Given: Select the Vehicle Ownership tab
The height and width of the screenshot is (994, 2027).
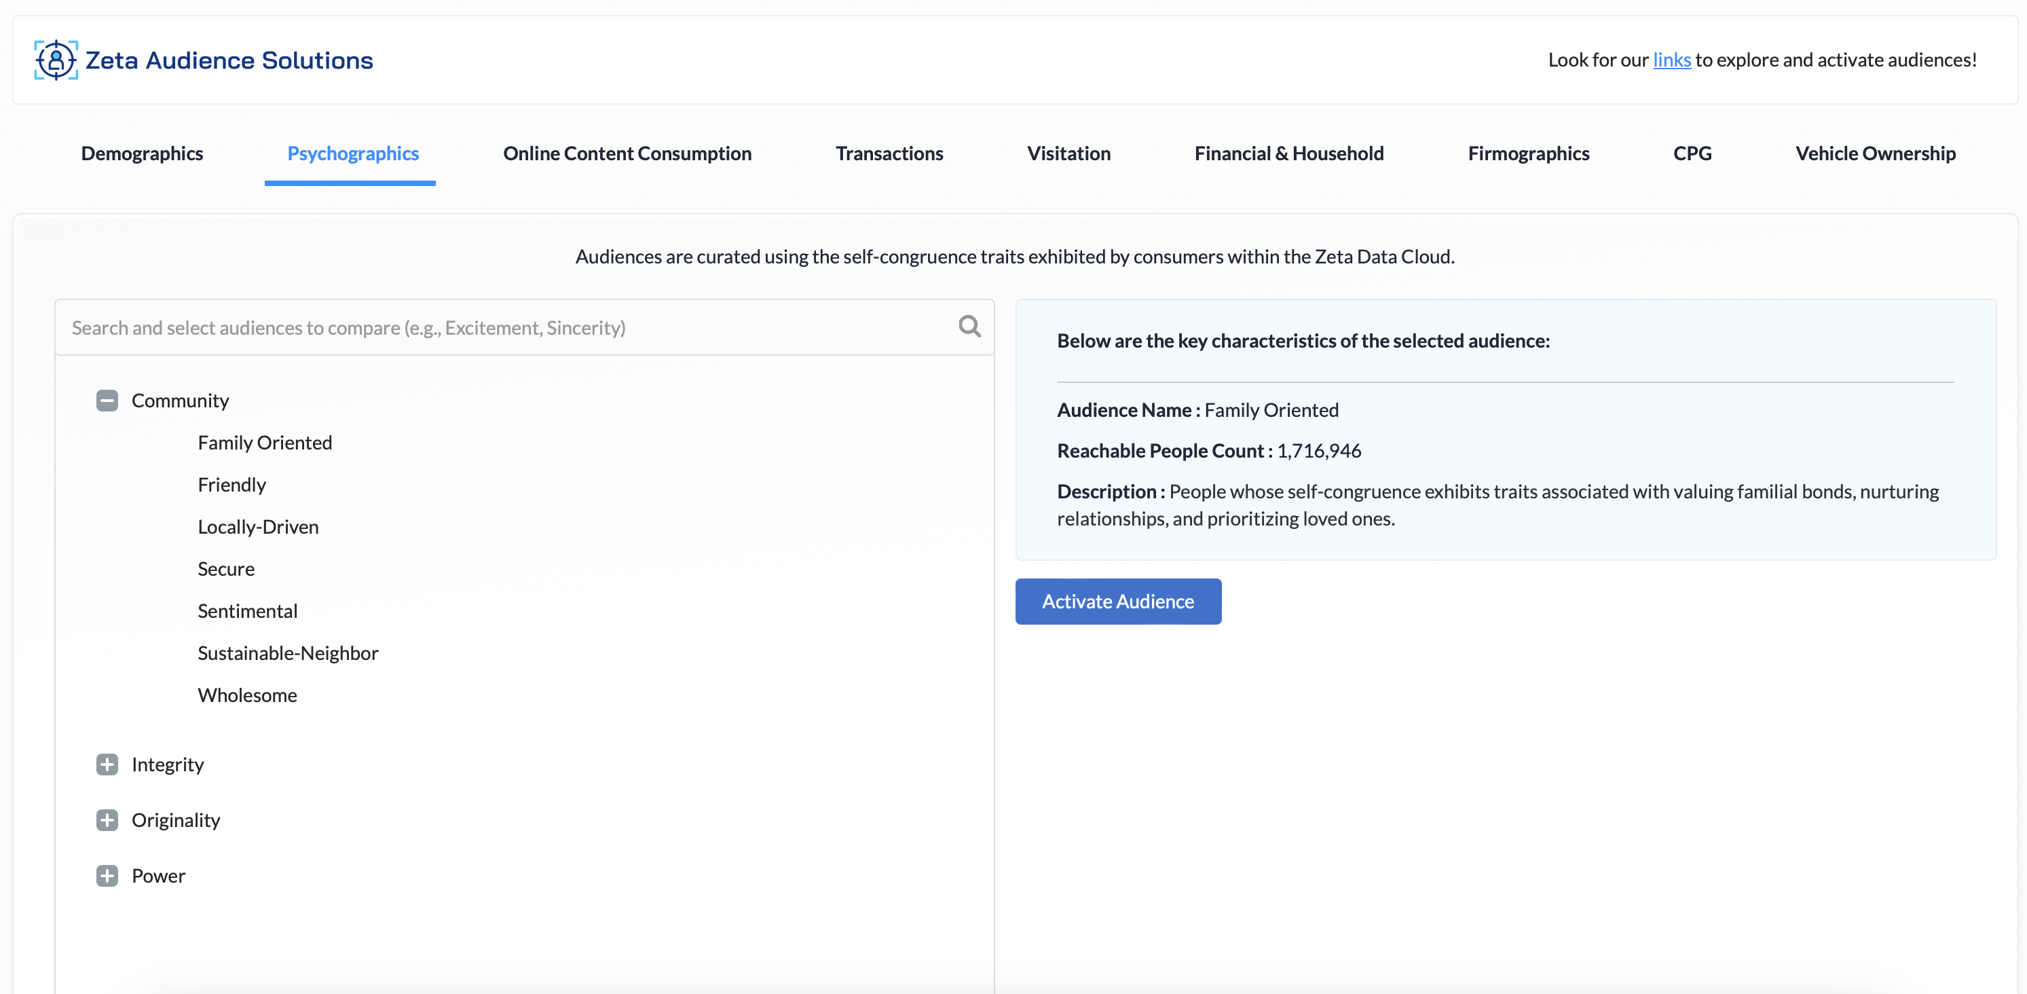Looking at the screenshot, I should (1874, 153).
